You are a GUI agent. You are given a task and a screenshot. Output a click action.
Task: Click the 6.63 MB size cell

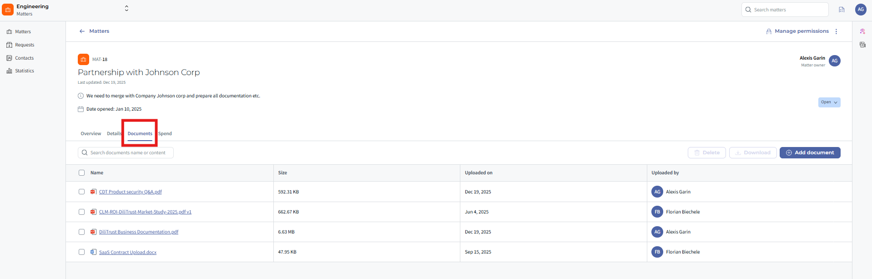point(286,232)
